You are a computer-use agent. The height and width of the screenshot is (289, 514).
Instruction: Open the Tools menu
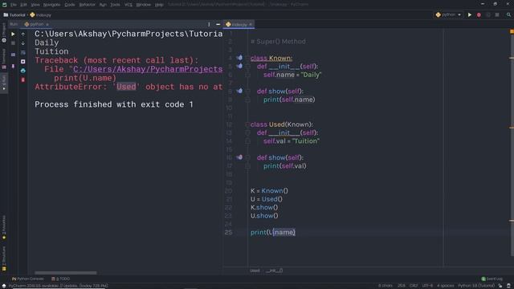(x=115, y=5)
